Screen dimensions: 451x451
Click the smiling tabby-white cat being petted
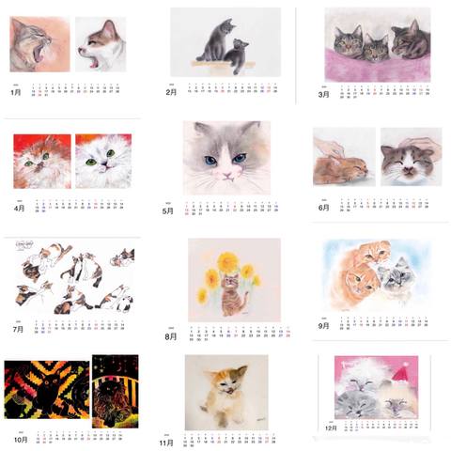pyautogui.click(x=412, y=157)
